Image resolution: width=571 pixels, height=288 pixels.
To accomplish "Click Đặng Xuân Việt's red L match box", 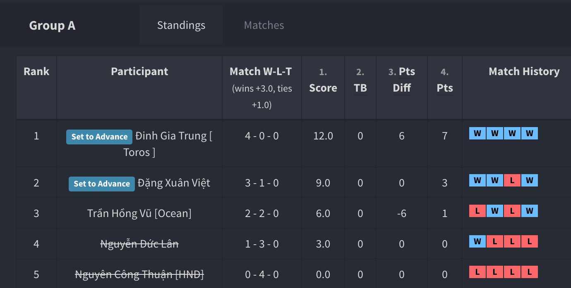I will [512, 180].
